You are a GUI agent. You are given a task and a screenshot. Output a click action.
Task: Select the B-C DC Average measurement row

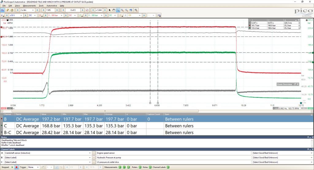coord(157,132)
